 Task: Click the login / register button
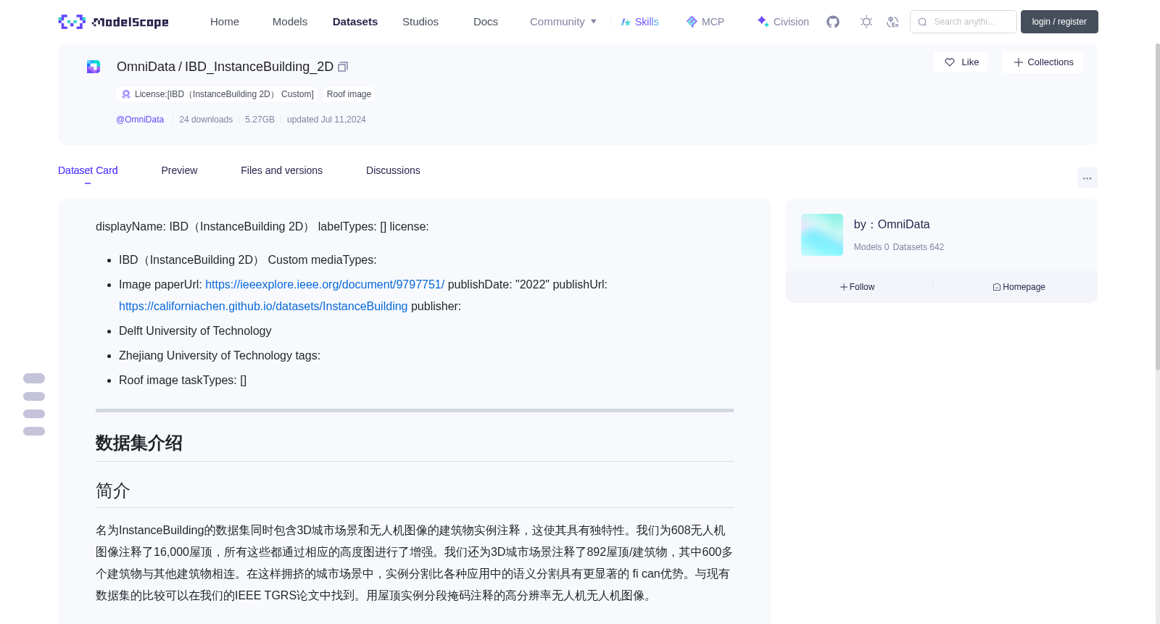click(1059, 22)
